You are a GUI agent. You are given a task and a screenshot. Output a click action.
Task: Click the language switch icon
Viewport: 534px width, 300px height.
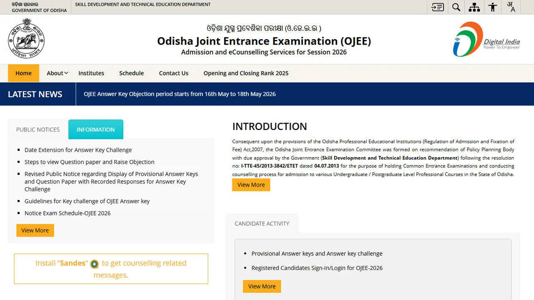coord(511,7)
